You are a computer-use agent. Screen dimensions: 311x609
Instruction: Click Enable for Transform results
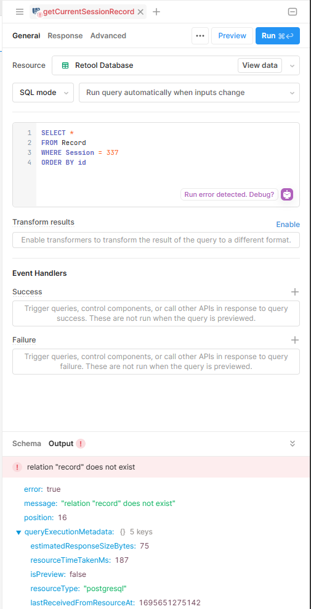pos(288,225)
